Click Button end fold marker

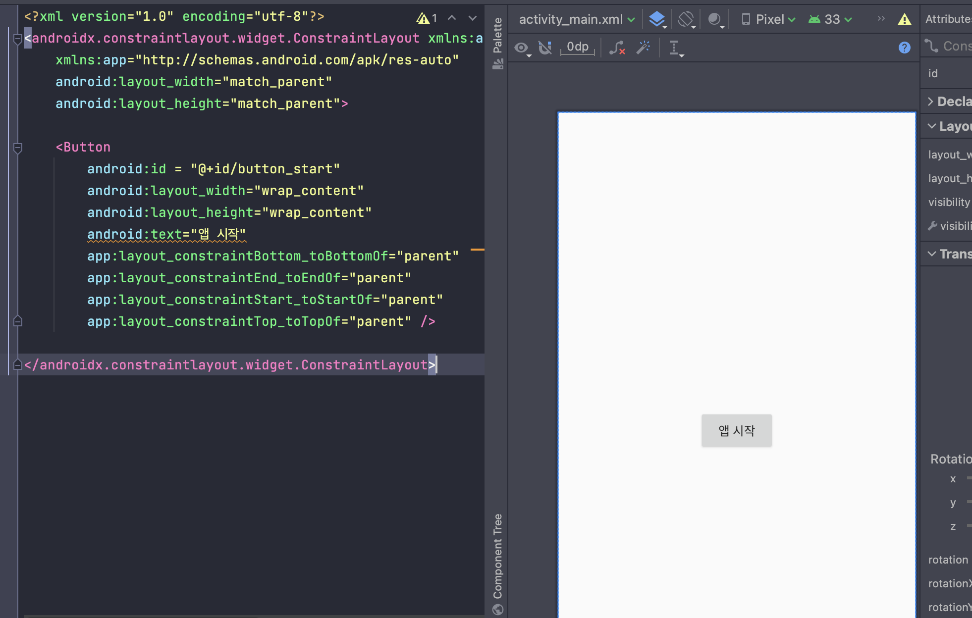point(17,321)
